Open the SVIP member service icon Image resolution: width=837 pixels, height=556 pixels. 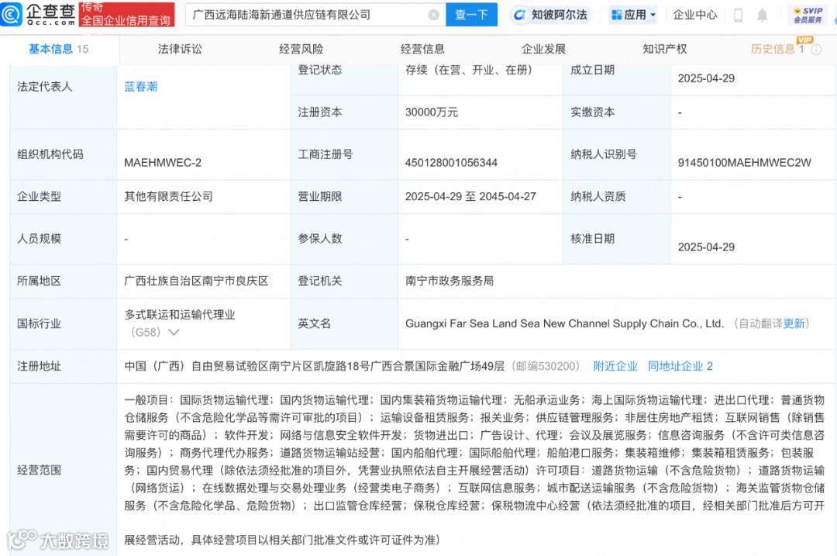point(808,15)
